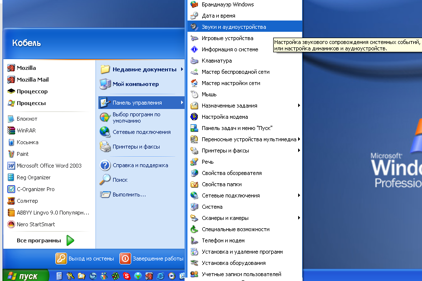Launch Reg Organizer
422x281 pixels.
[x=29, y=178]
